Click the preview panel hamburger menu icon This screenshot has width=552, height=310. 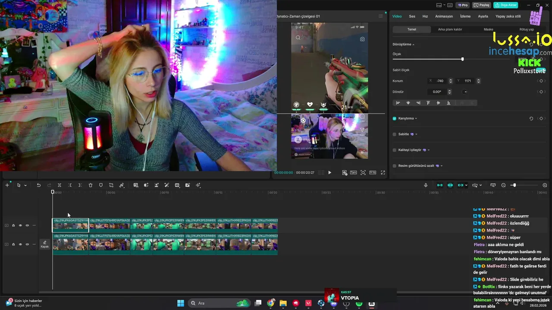tap(380, 16)
